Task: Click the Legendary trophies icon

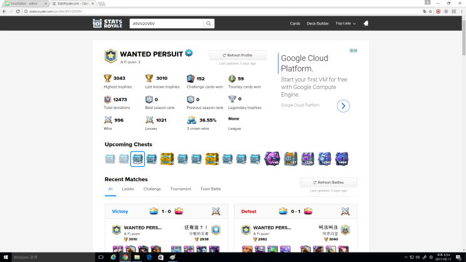Action: 232,98
